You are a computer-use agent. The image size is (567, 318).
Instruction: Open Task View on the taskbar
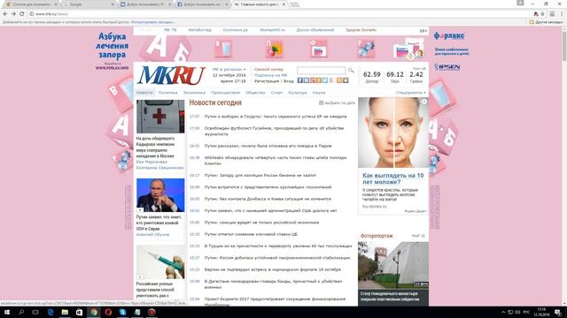[x=35, y=312]
